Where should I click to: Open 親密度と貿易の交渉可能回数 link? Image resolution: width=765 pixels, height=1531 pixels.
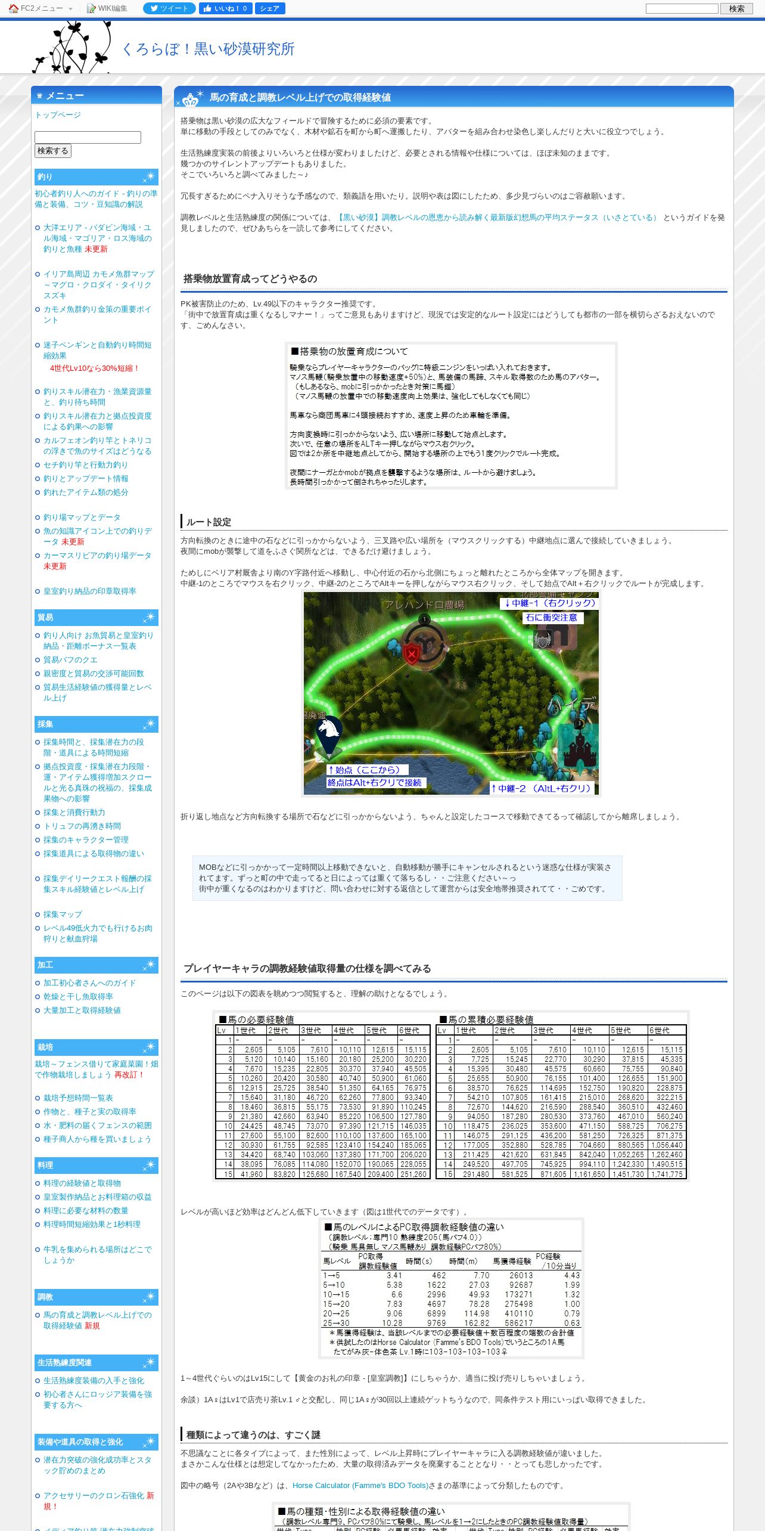pyautogui.click(x=94, y=673)
